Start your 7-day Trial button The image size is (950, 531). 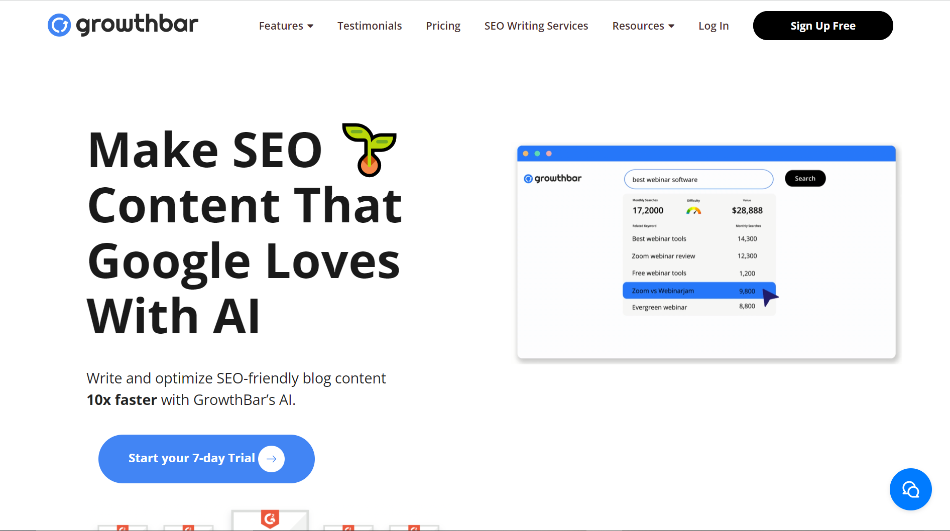click(206, 459)
